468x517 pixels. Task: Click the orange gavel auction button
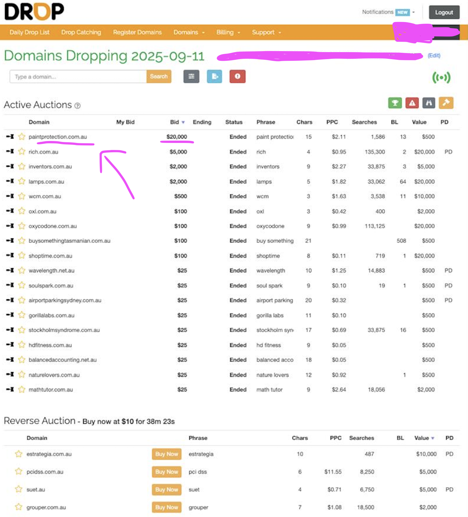pyautogui.click(x=446, y=103)
